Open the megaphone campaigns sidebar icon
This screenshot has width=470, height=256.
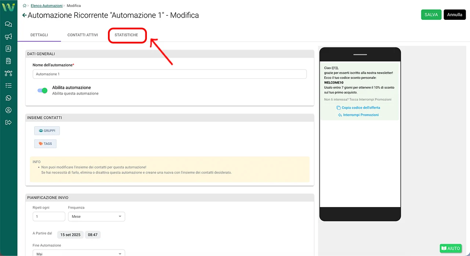[8, 36]
